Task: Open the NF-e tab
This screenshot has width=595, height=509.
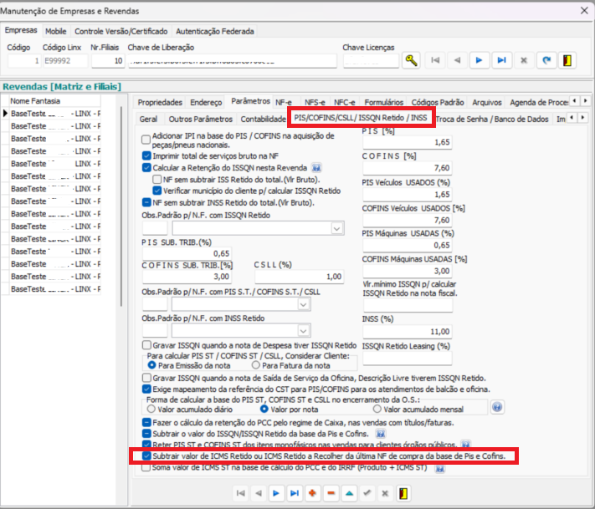Action: [x=284, y=102]
